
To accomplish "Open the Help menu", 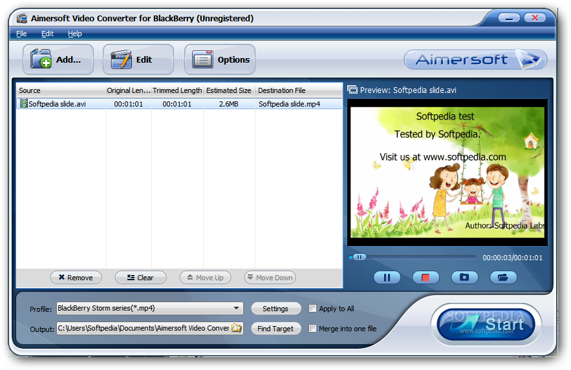I will [74, 34].
